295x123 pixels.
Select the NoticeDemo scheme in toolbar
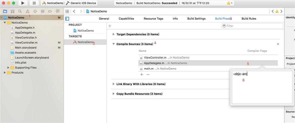click(x=53, y=3)
